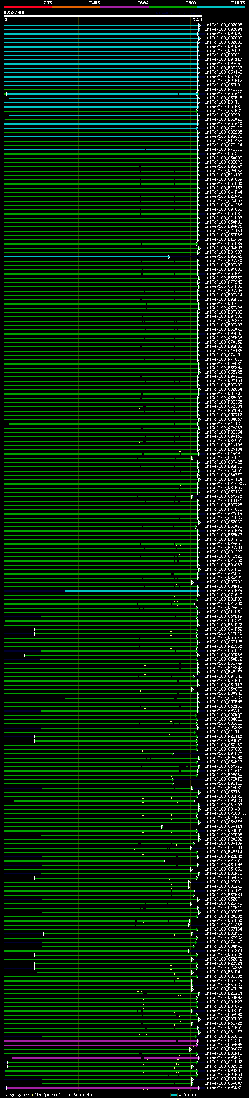Screen dimensions: 249x1098
Task: Click the UniRef100_B2NID5 label
Action: point(223,175)
